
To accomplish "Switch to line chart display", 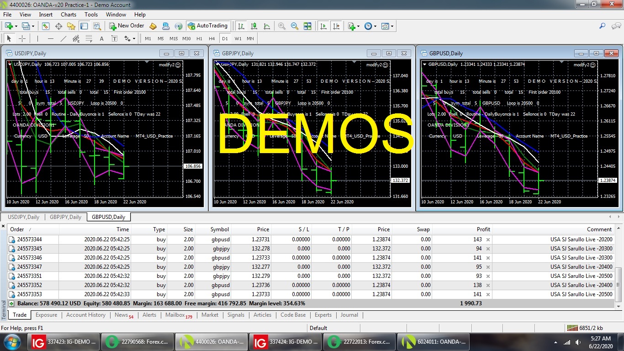I will pyautogui.click(x=267, y=26).
